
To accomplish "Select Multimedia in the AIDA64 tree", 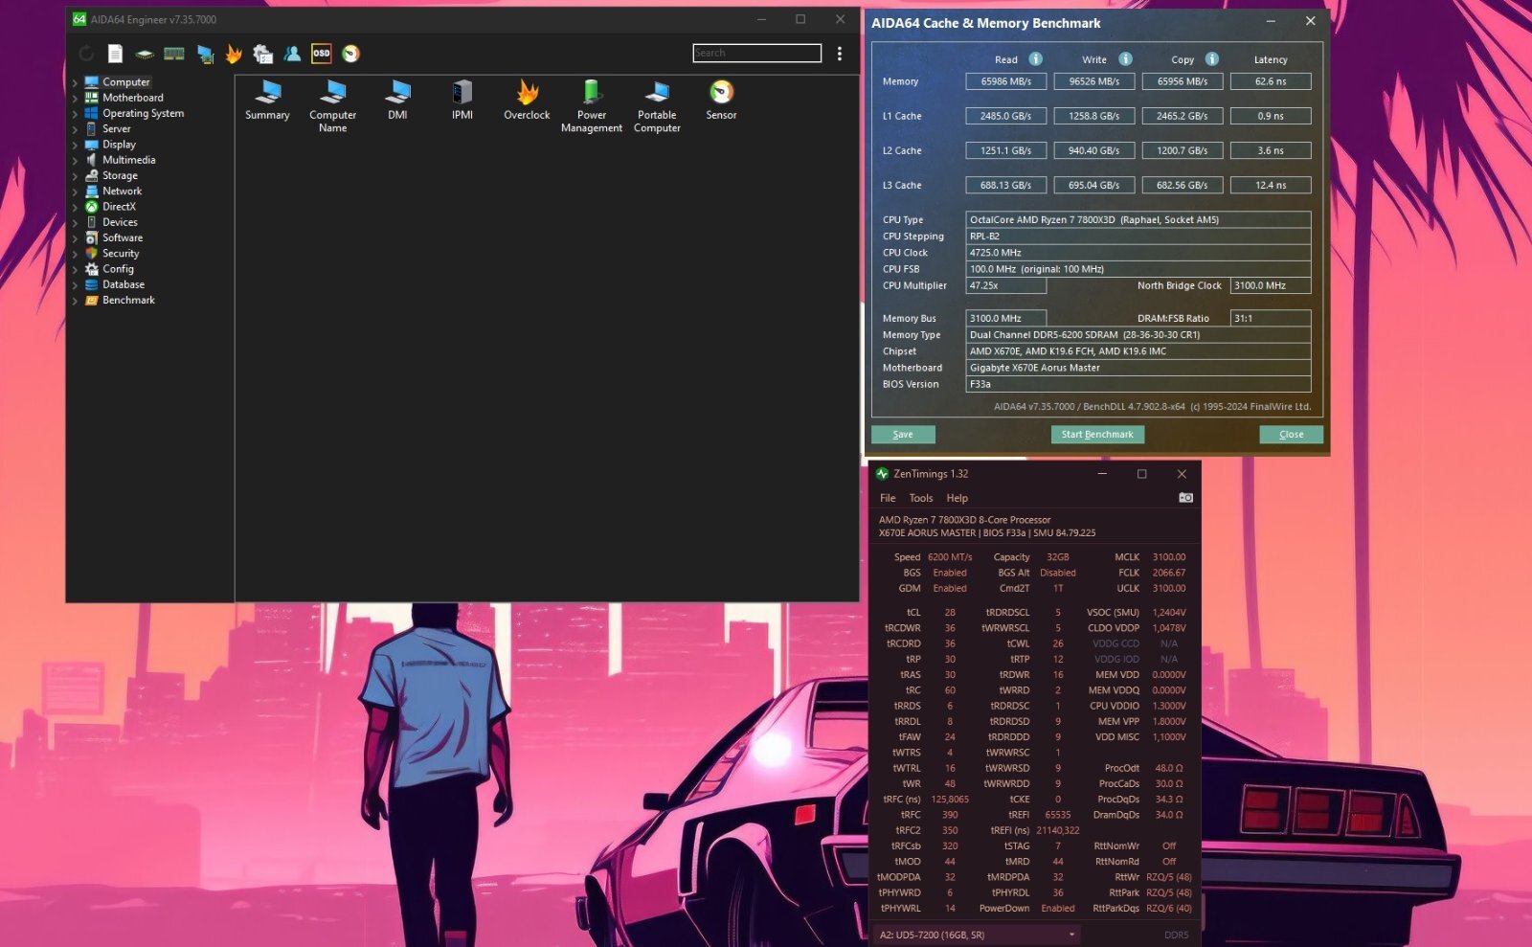I will (128, 160).
